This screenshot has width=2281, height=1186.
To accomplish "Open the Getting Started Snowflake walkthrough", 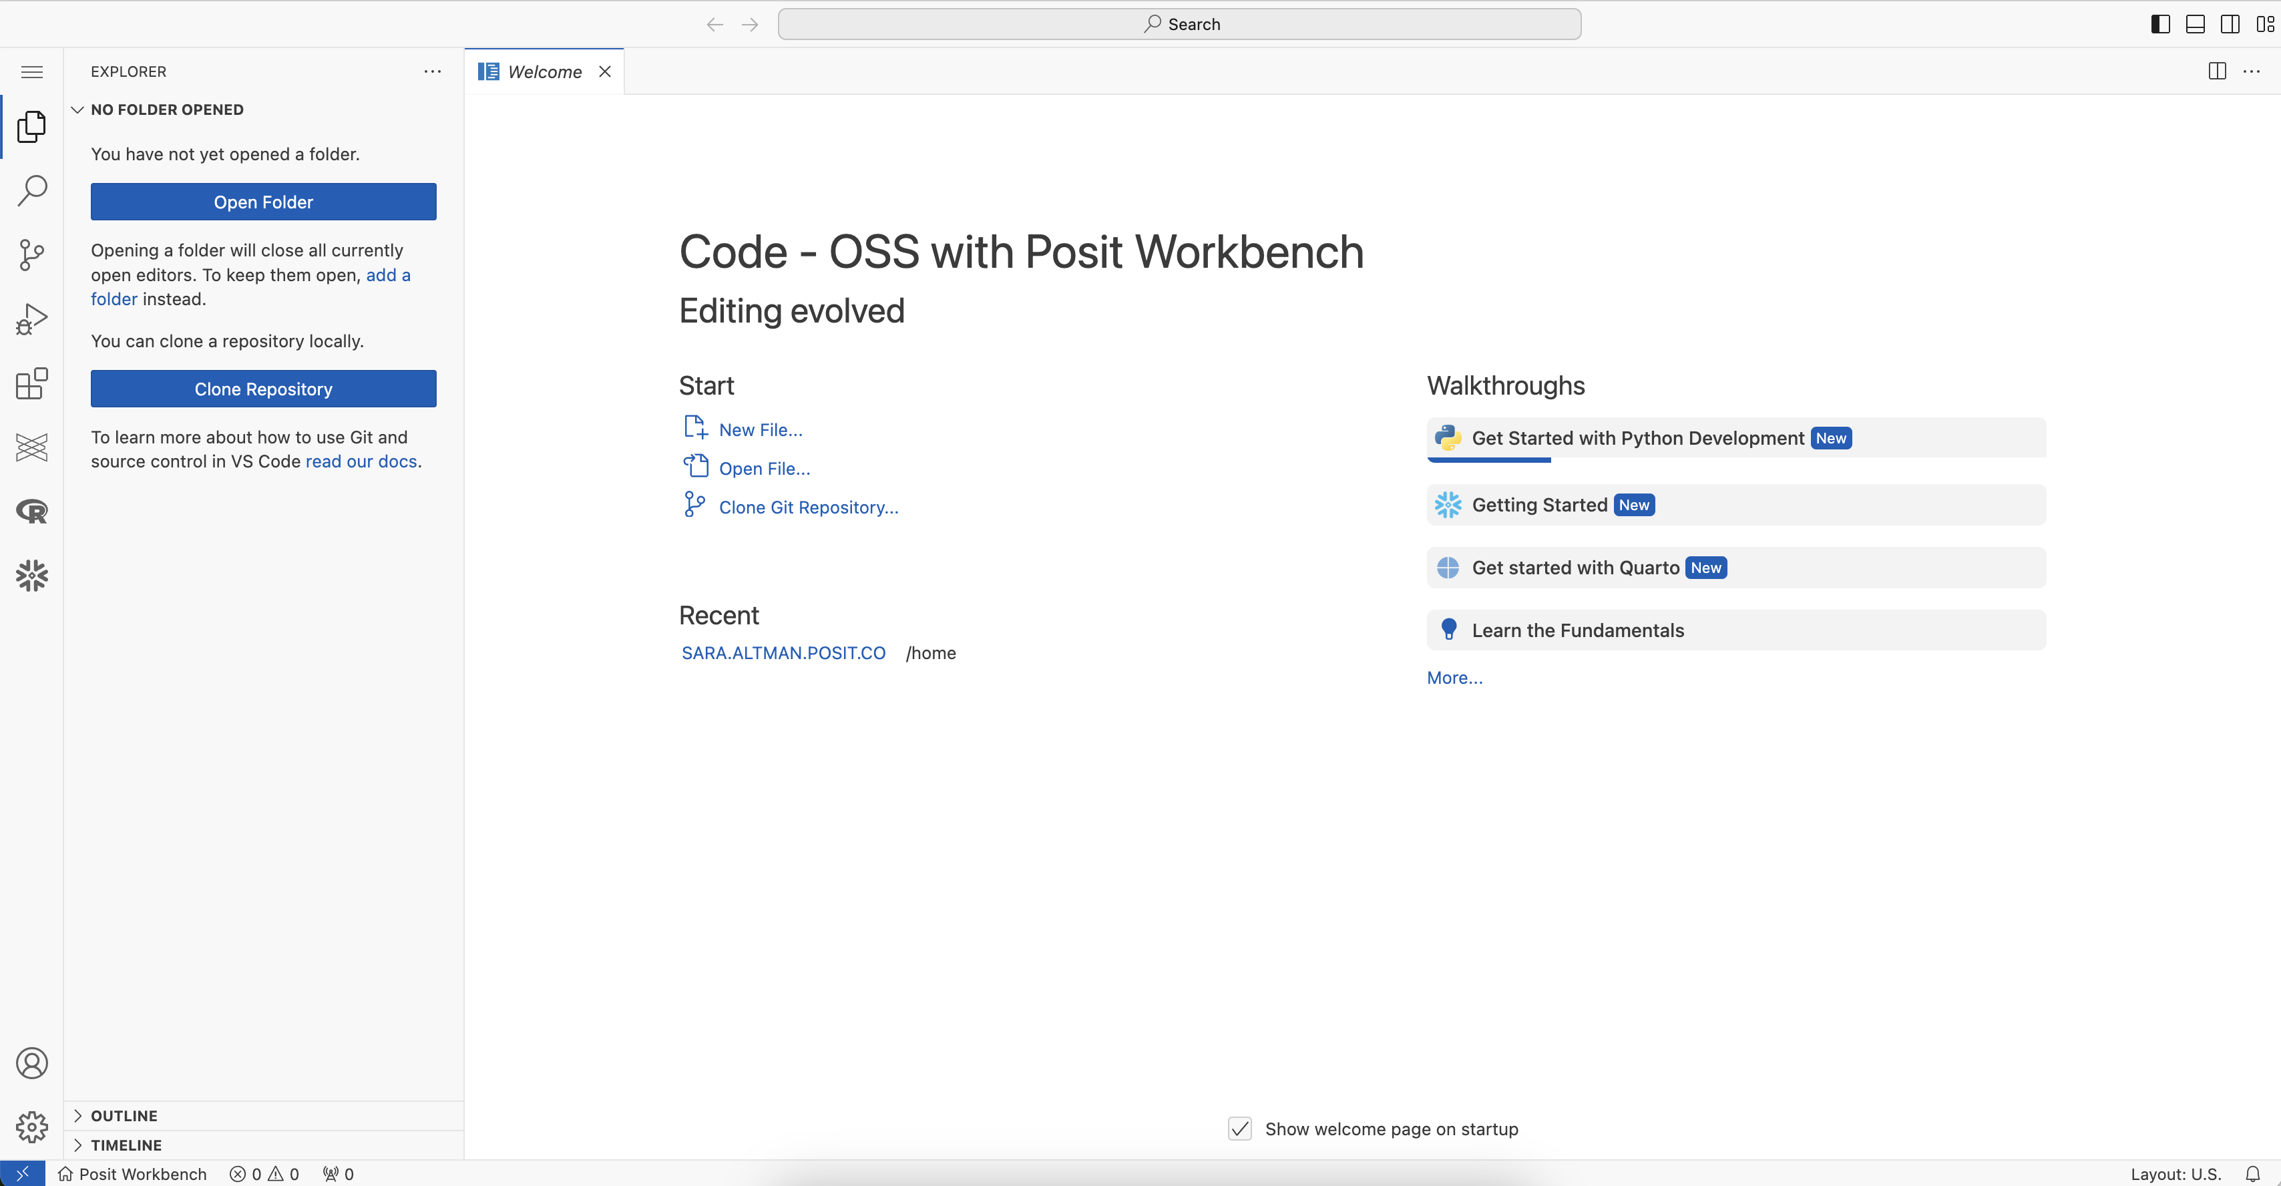I will coord(1735,505).
